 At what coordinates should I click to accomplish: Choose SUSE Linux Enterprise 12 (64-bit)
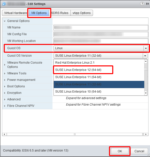pyautogui.click(x=99, y=70)
